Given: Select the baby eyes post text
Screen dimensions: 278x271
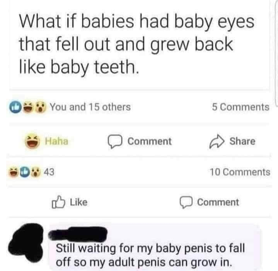Looking at the screenshot, I should pyautogui.click(x=137, y=44).
